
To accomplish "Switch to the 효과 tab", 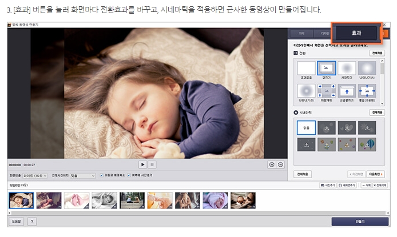I will click(356, 33).
